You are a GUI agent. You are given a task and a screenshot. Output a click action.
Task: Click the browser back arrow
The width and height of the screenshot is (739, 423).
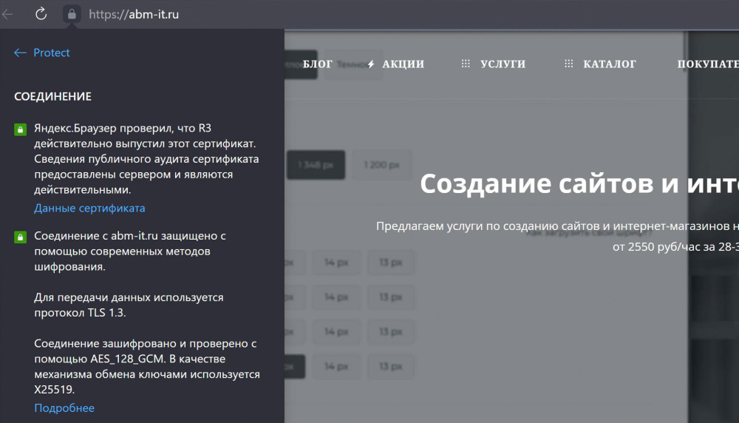point(7,13)
